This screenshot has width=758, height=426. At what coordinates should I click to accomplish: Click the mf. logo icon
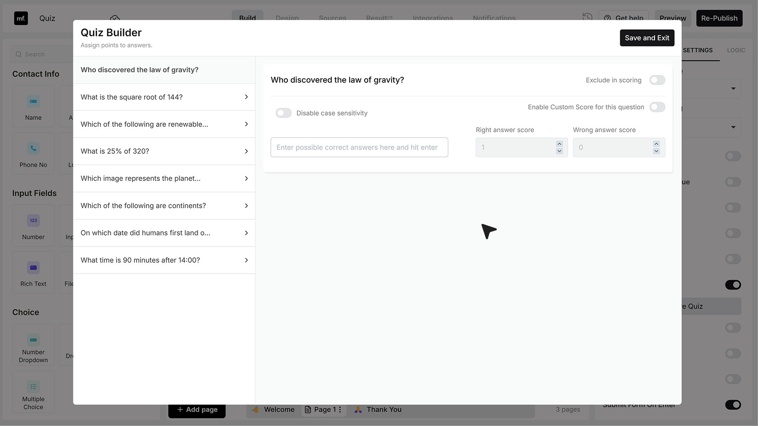pyautogui.click(x=21, y=18)
